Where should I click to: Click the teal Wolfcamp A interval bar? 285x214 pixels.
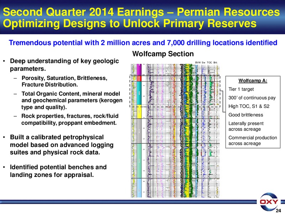(x=139, y=93)
